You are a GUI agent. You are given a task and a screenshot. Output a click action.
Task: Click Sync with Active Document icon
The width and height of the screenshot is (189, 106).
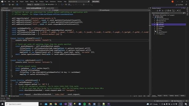166,11
